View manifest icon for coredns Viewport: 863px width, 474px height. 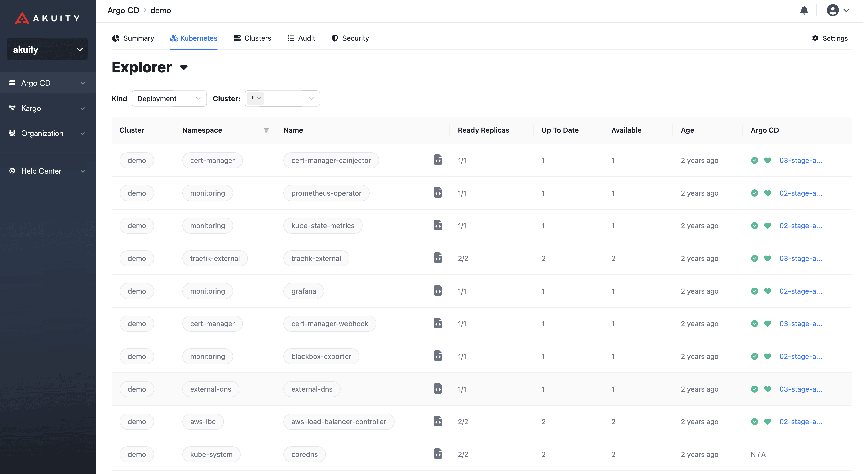438,454
